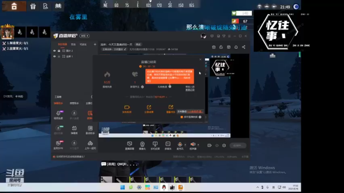Expand the microphone options arrow
Image resolution: width=344 pixels, height=193 pixels.
185,145
